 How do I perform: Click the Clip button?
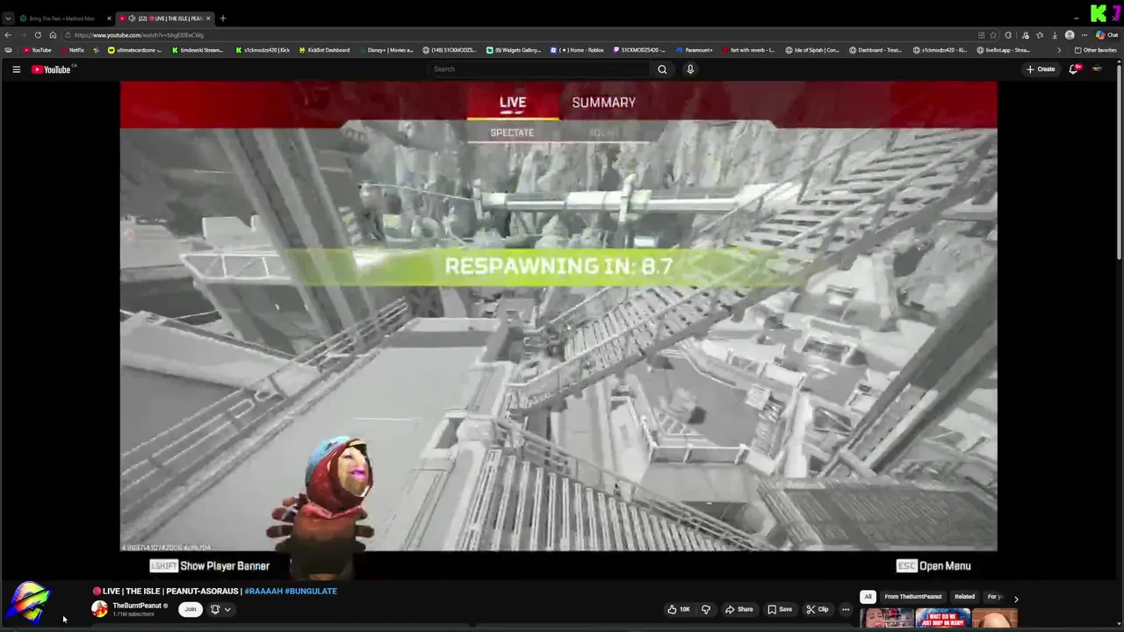click(817, 609)
